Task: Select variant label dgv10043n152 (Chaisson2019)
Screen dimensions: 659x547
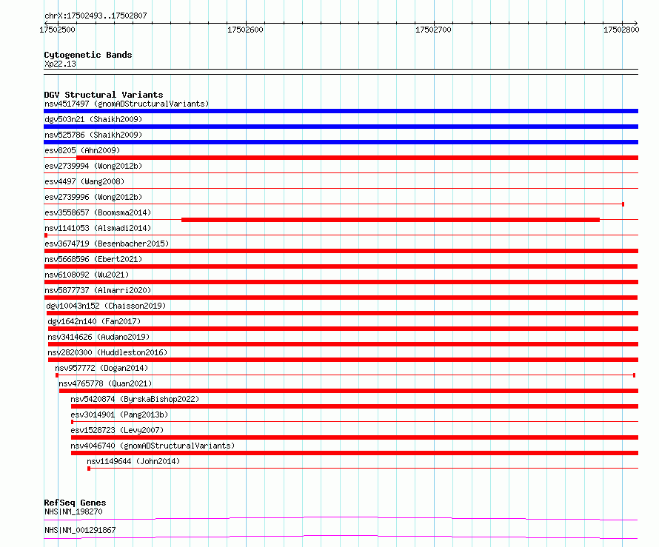Action: pos(106,306)
